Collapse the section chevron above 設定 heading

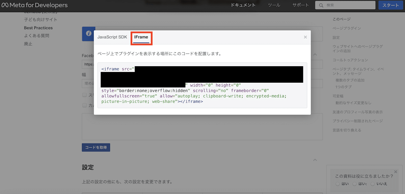click(x=315, y=160)
